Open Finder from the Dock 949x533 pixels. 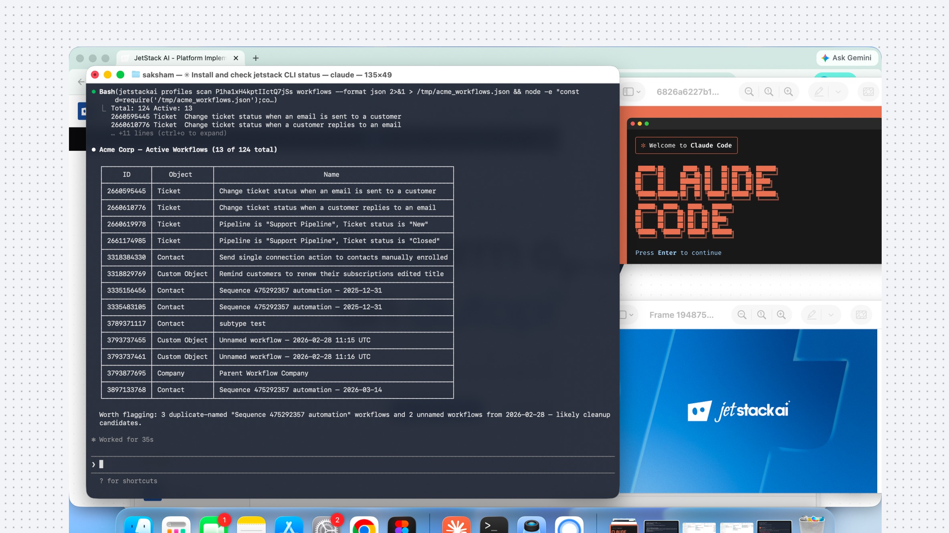tap(139, 525)
